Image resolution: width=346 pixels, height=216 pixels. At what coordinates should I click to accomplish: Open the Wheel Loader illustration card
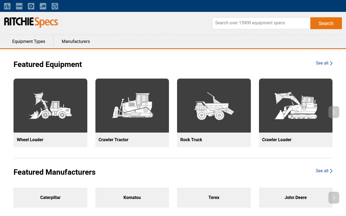pos(50,106)
